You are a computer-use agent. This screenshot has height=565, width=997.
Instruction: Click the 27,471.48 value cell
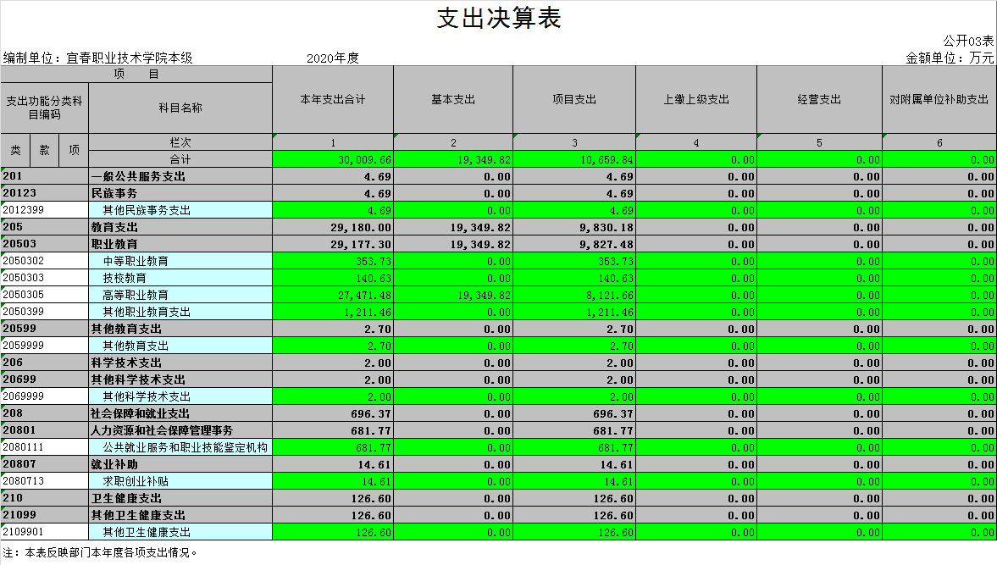point(333,295)
